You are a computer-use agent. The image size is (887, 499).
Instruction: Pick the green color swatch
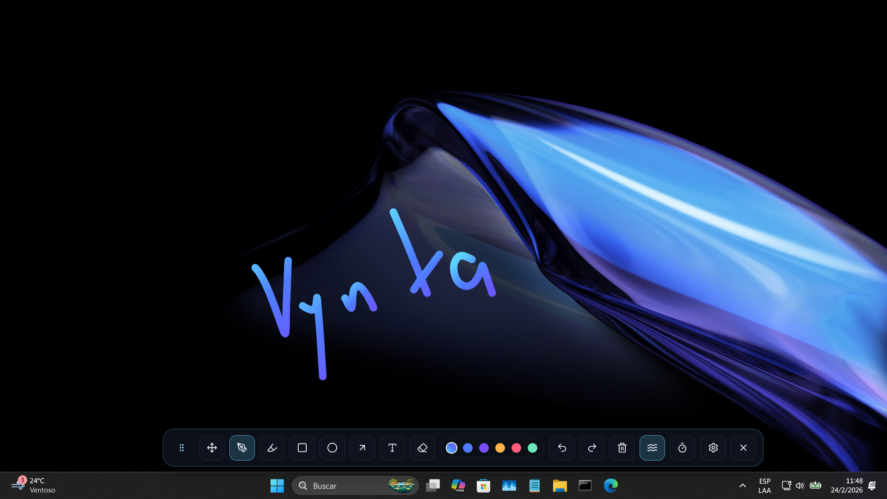pos(532,448)
